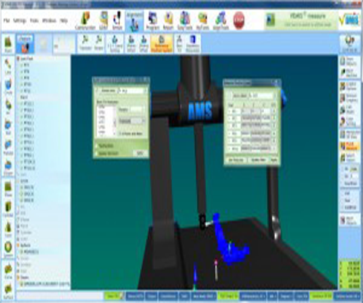The image size is (363, 303).
Task: Click the coordinate readout panel
Action: (350, 275)
